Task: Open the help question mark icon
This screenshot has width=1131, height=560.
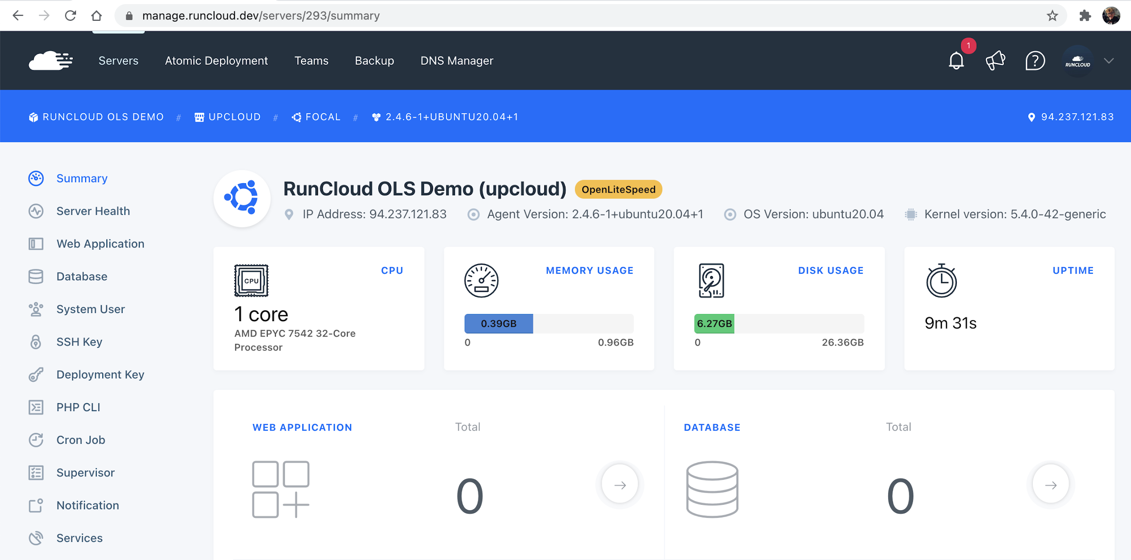Action: [1035, 61]
